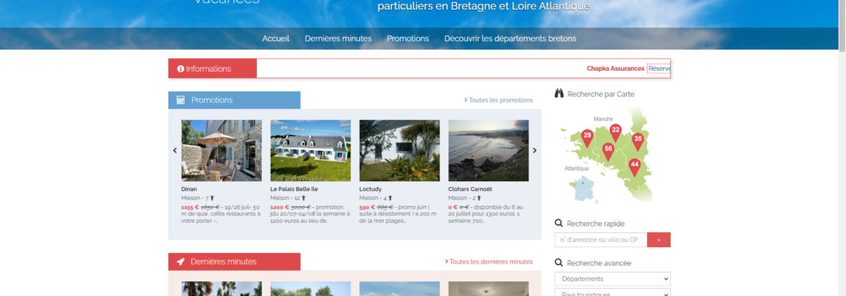Click the Dinan house photo
The height and width of the screenshot is (296, 846).
[x=221, y=151]
